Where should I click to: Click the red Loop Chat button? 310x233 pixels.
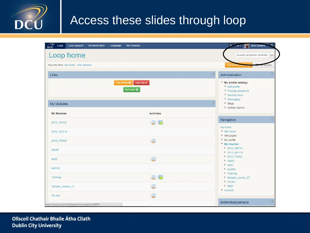(x=141, y=83)
